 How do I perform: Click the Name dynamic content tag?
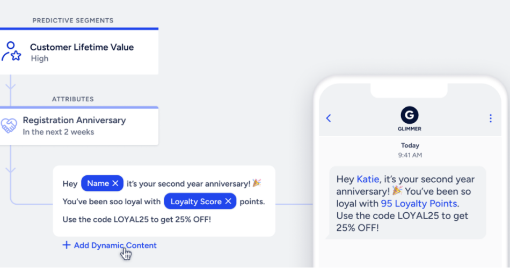[x=98, y=183]
